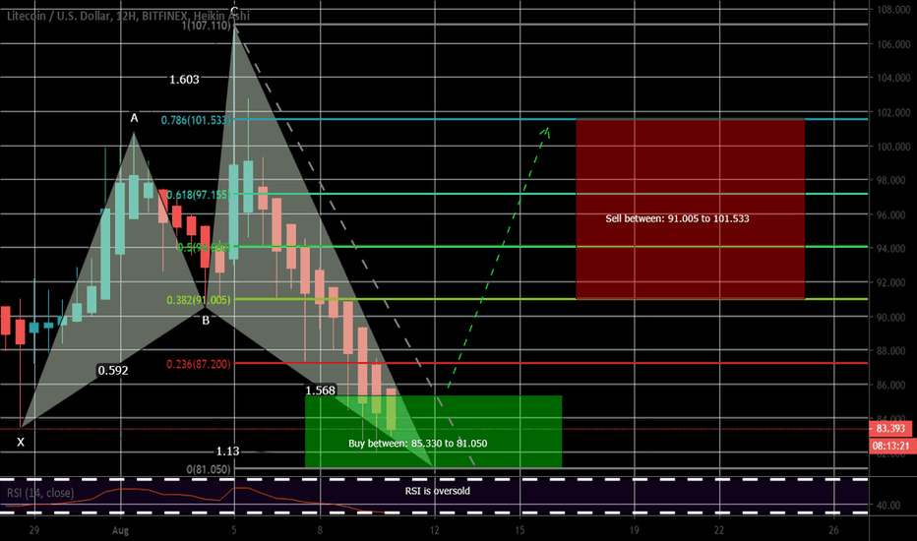
Task: Click the 1.13 ratio label
Action: [x=227, y=451]
